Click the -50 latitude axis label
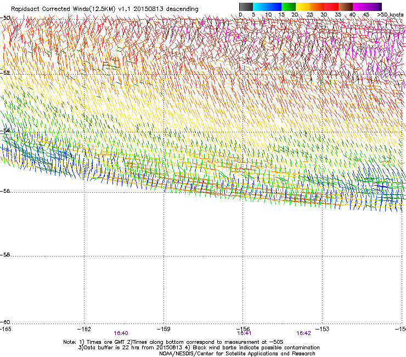The height and width of the screenshot is (357, 406). (5, 18)
